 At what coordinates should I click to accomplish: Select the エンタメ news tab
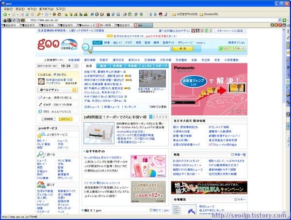(146, 66)
